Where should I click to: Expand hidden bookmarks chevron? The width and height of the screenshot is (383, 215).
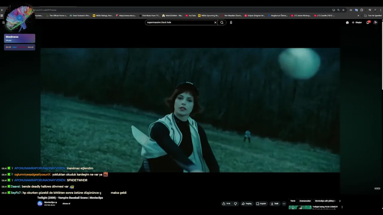click(358, 16)
